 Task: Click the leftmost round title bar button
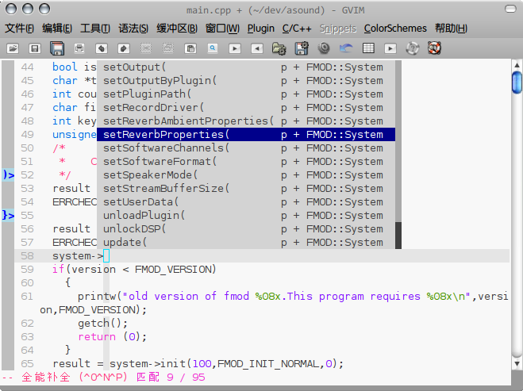pos(11,9)
